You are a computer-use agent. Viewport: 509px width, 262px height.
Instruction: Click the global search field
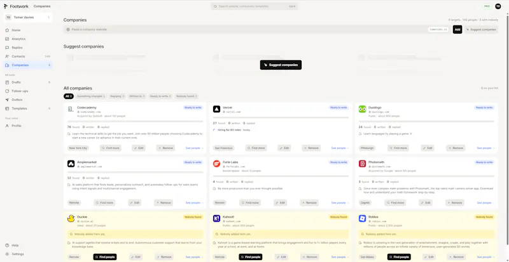coord(254,6)
